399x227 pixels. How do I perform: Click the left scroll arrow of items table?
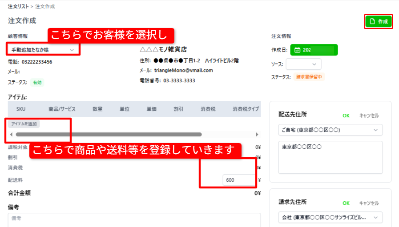click(11, 134)
